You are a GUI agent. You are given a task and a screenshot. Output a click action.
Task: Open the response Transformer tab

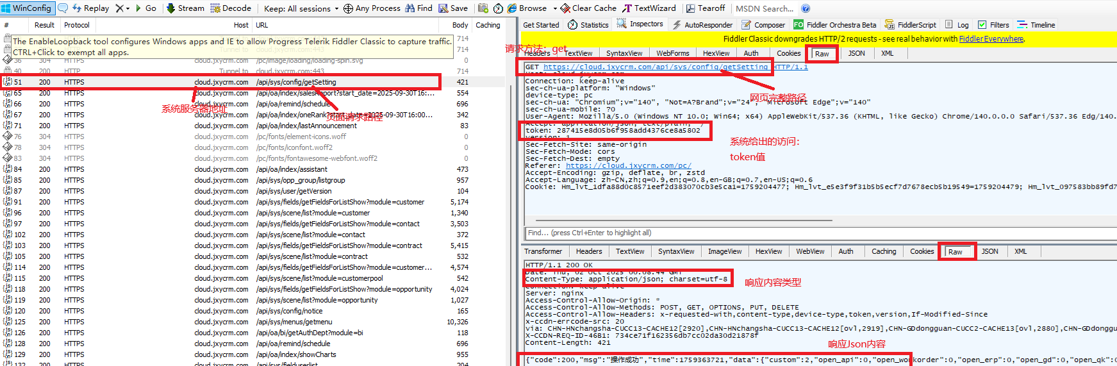[x=543, y=251]
